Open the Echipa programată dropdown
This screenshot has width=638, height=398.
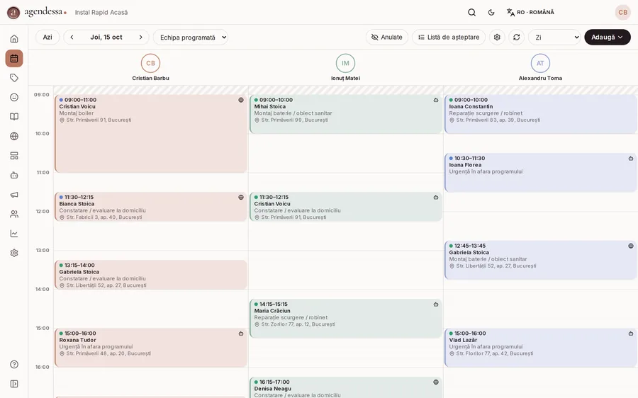coord(191,37)
